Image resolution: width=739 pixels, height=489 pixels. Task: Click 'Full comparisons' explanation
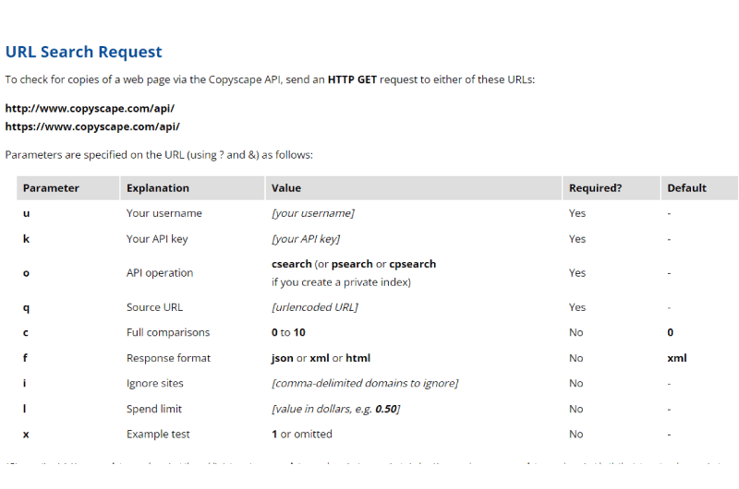tap(168, 332)
